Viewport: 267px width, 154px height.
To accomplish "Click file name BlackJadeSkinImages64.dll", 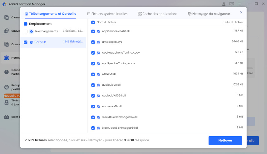I will point(120,128).
